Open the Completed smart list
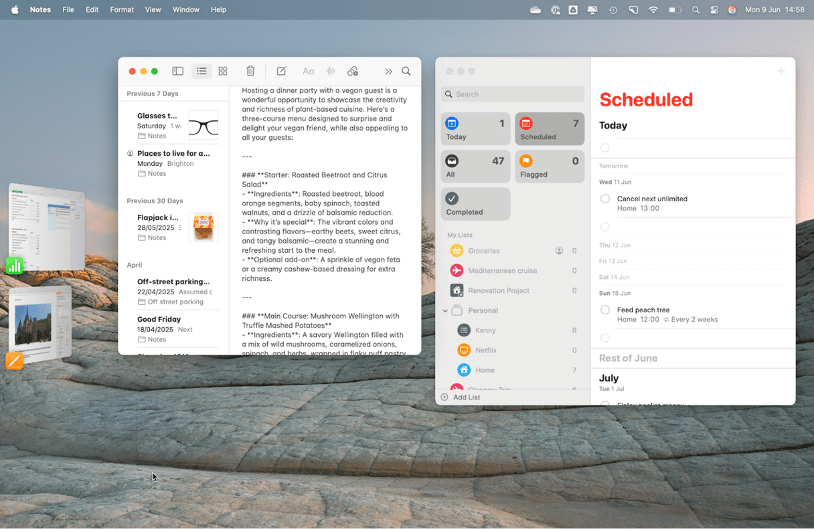This screenshot has height=529, width=814. click(475, 204)
